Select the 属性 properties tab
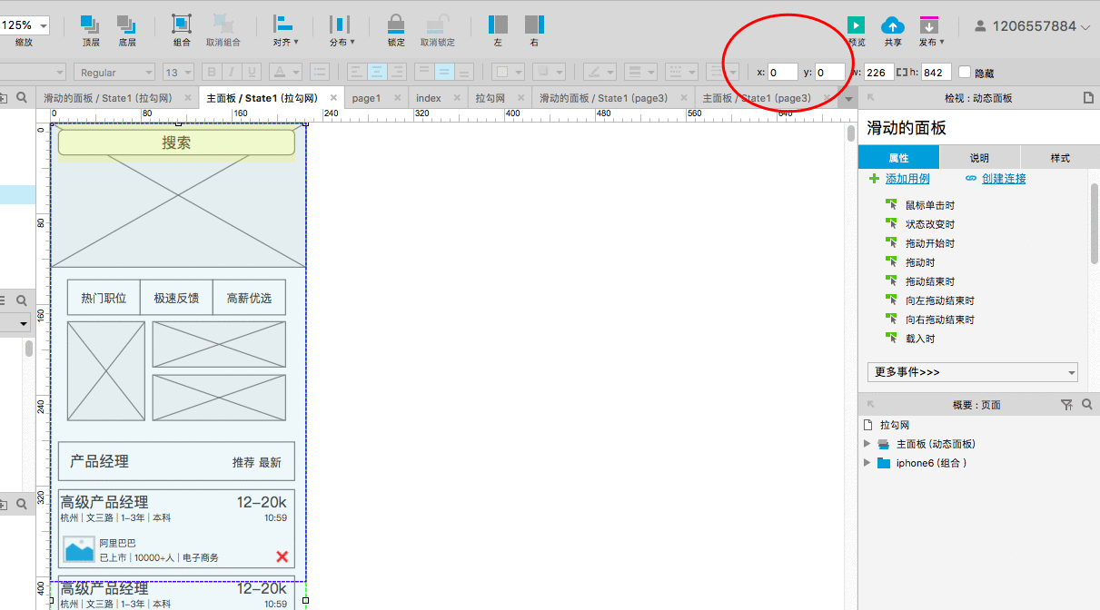Image resolution: width=1100 pixels, height=610 pixels. 898,158
